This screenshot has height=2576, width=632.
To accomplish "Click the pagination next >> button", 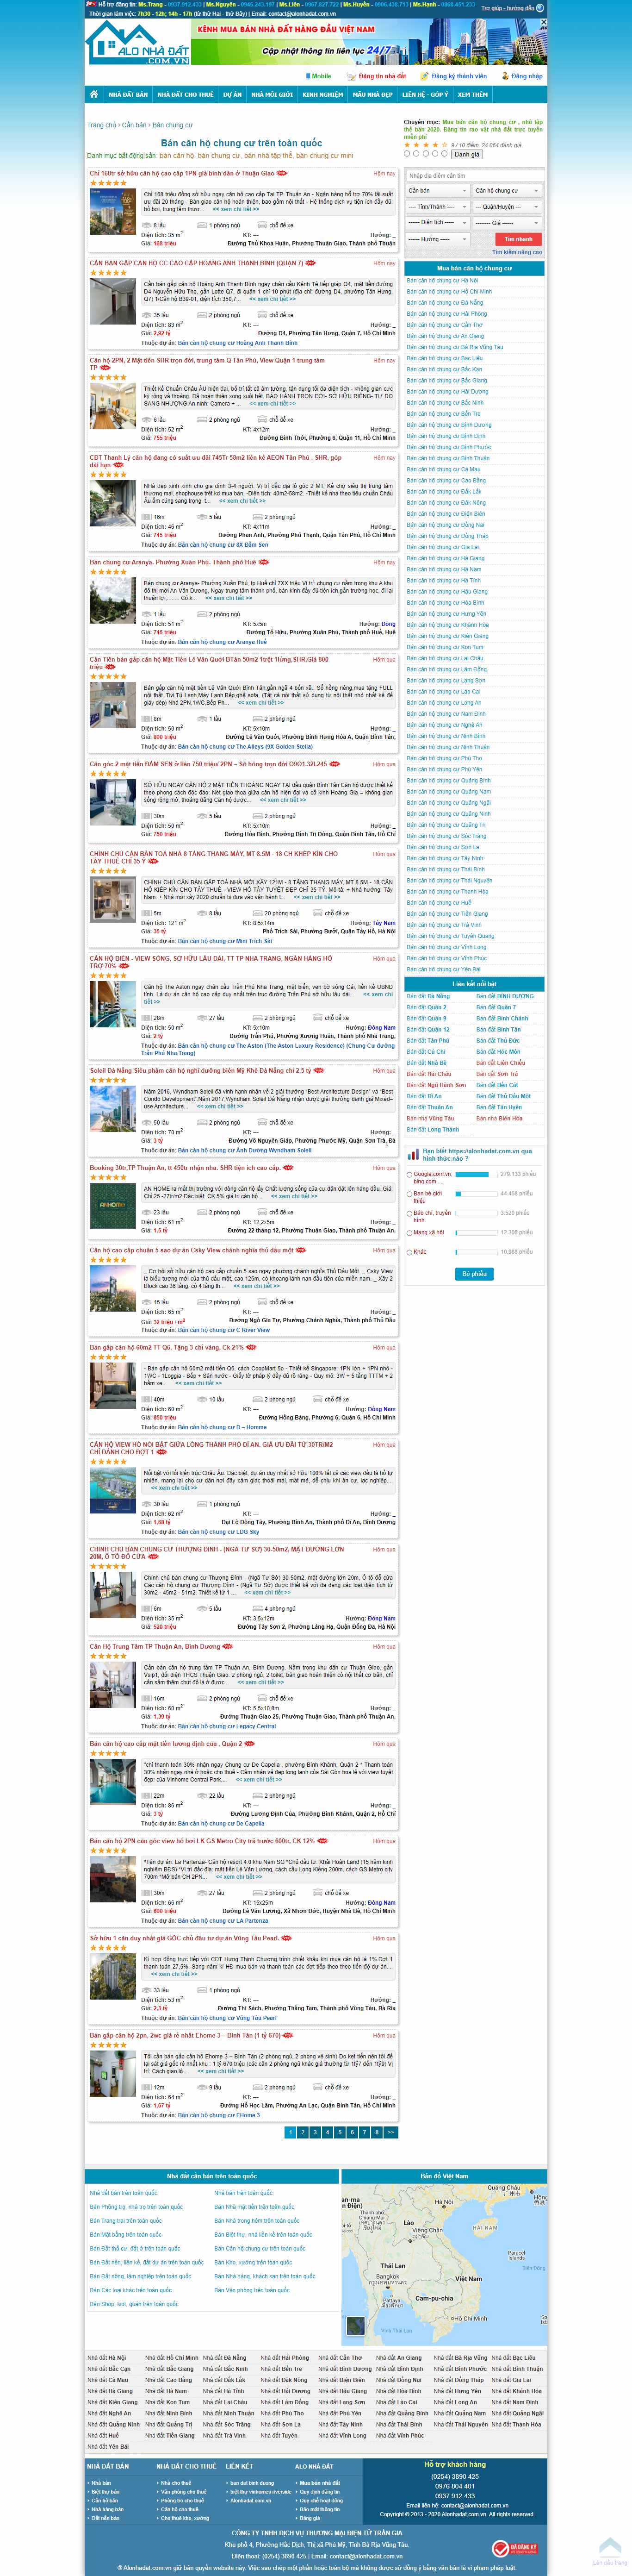I will [x=391, y=2132].
